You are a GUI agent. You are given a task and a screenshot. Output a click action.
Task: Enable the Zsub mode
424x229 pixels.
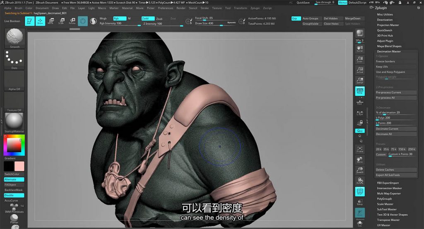[159, 19]
